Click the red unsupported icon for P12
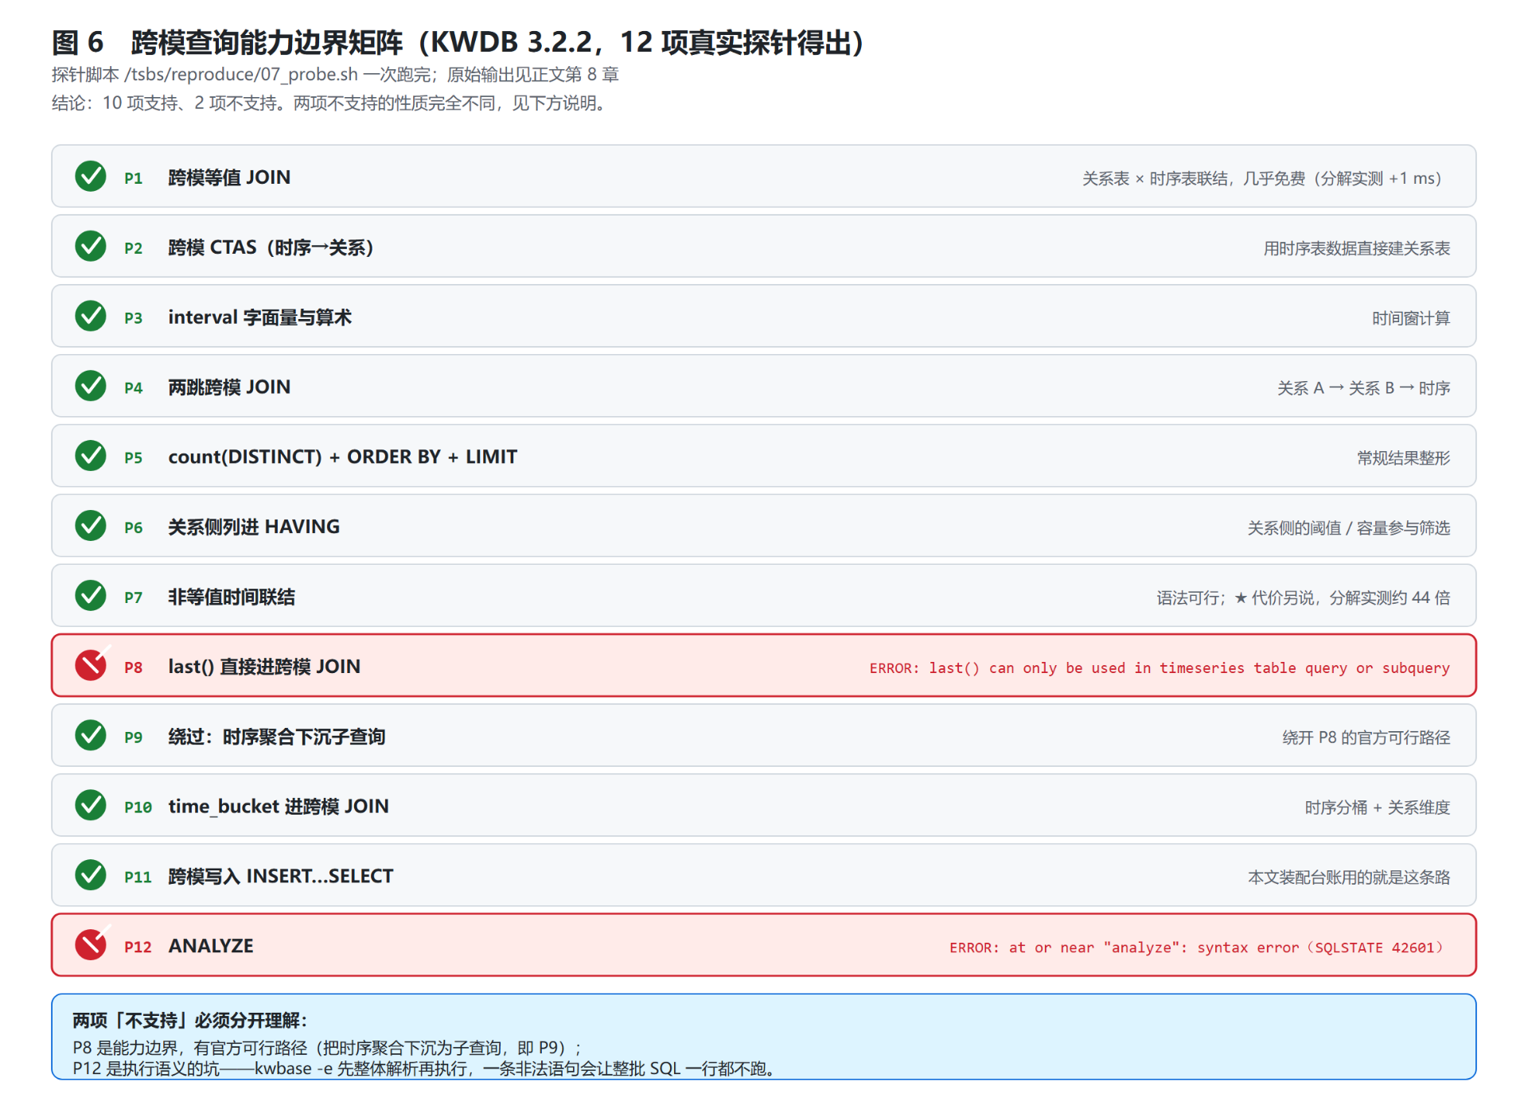Image resolution: width=1528 pixels, height=1113 pixels. (91, 945)
